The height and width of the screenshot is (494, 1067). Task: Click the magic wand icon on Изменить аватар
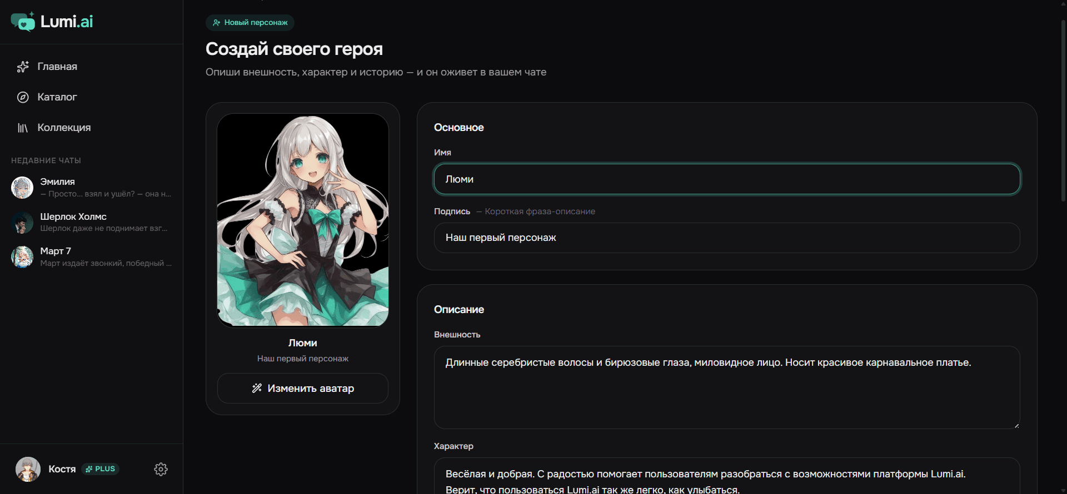point(257,388)
